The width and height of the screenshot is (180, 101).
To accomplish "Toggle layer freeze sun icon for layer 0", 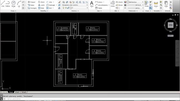I will pos(66,8).
